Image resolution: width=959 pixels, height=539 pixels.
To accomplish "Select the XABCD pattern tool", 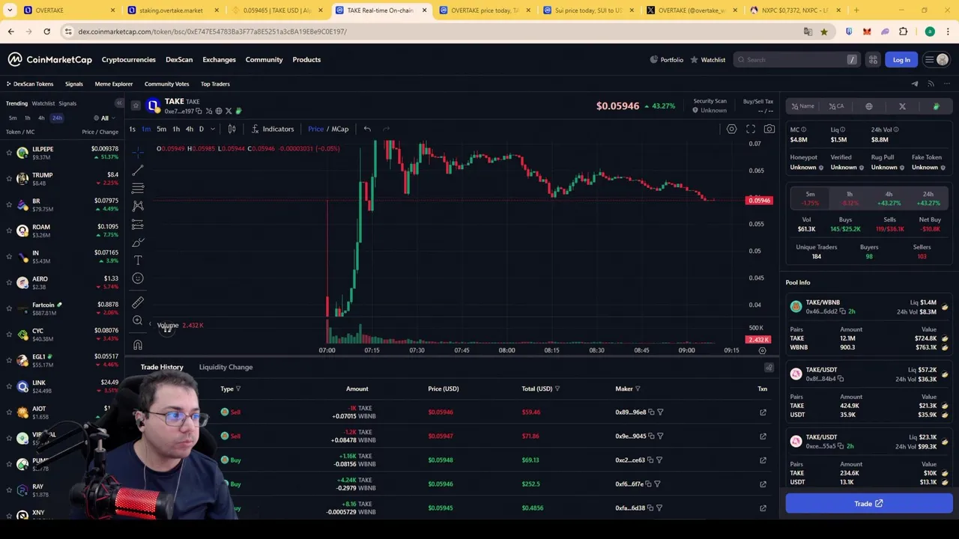I will click(138, 206).
